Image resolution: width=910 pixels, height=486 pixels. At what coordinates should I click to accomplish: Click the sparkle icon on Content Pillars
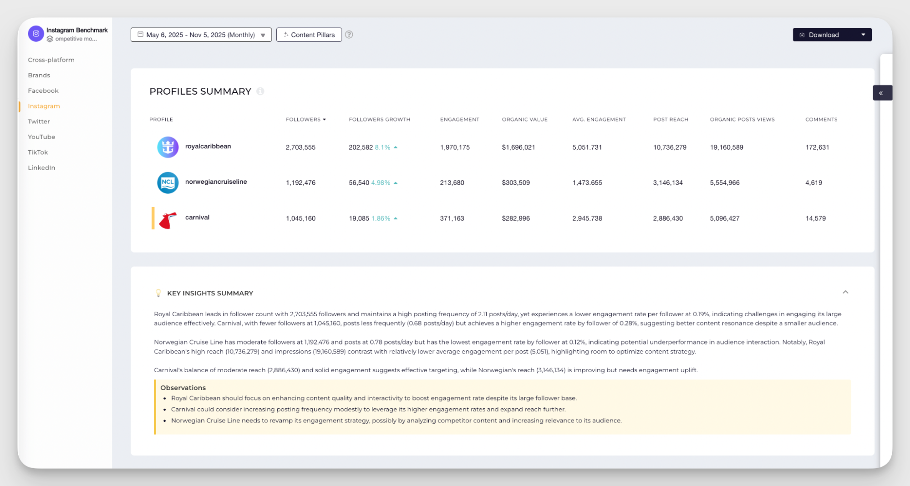(286, 35)
